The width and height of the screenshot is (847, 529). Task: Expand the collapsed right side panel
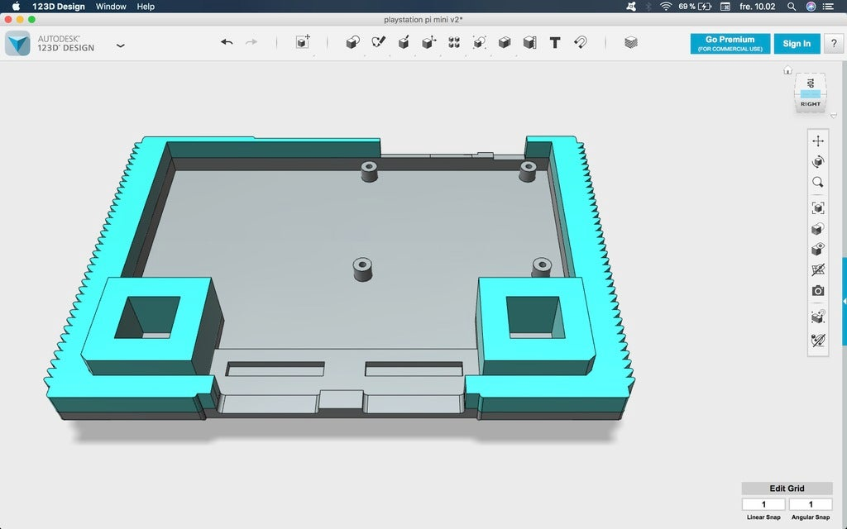click(x=844, y=302)
